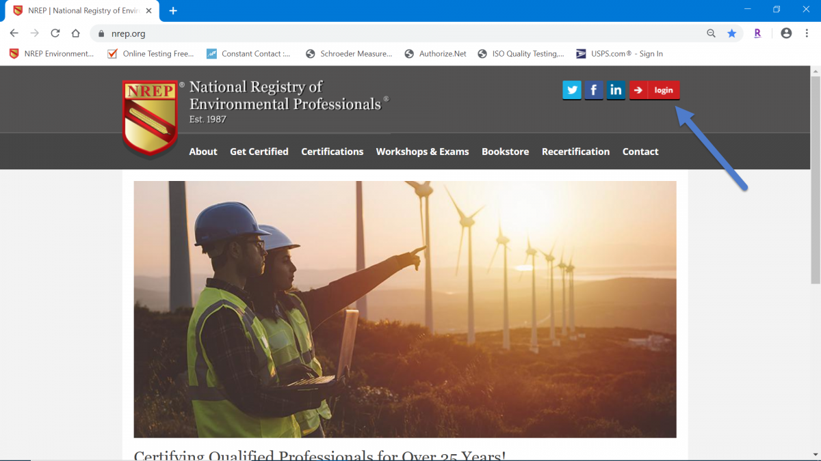
Task: Open the USPS.com Sign In bookmark
Action: point(619,53)
